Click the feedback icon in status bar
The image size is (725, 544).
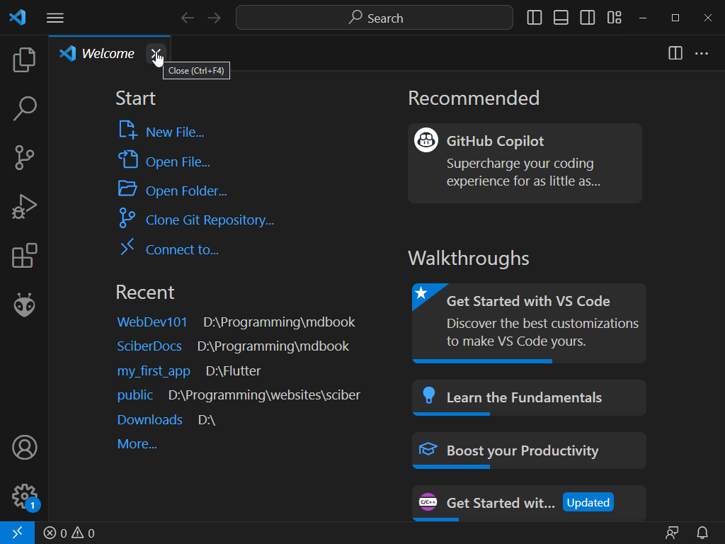[672, 533]
